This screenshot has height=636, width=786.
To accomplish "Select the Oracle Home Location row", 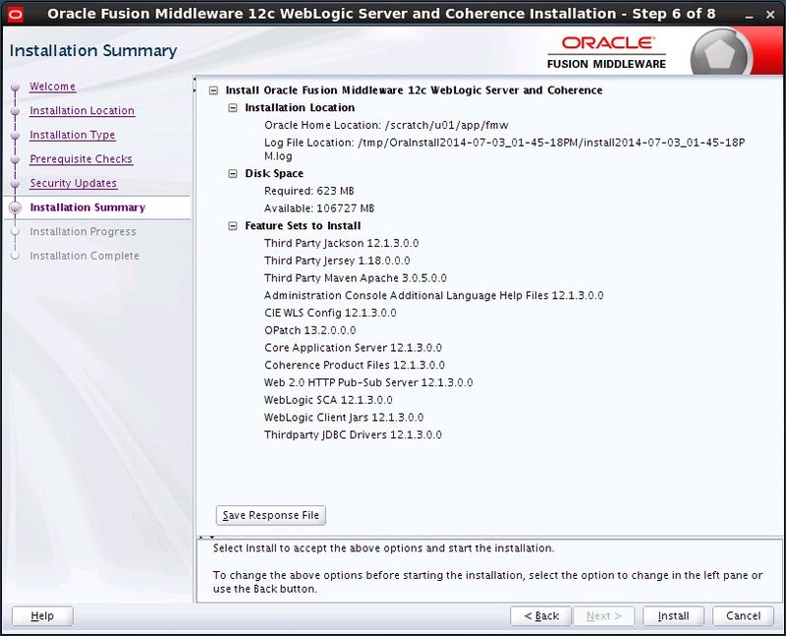I will [386, 126].
